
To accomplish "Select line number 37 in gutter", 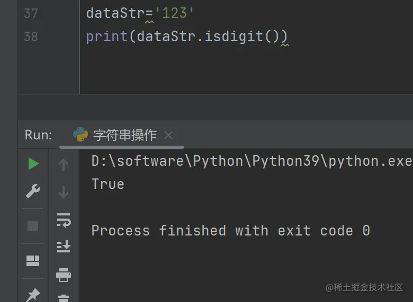I will (31, 13).
